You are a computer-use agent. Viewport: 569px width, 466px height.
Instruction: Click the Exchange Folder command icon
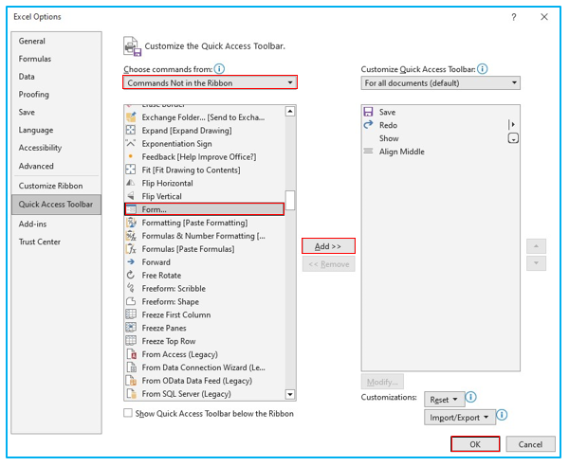(x=131, y=117)
